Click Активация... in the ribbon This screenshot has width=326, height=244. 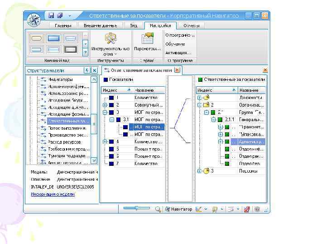click(x=178, y=53)
